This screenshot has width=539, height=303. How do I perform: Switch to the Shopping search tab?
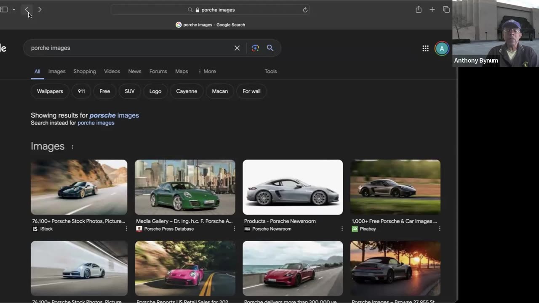(x=85, y=72)
